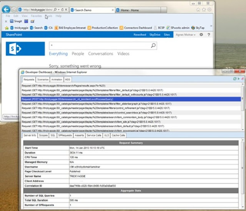Image resolution: width=246 pixels, height=211 pixels.
Task: Select the Conversations search vertical
Action: [x=101, y=54]
